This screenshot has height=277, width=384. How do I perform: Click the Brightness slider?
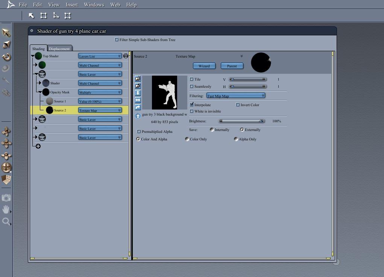click(242, 121)
